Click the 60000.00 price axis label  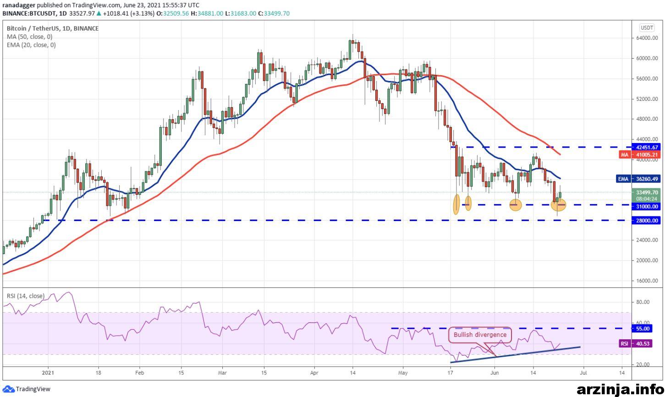click(x=647, y=58)
